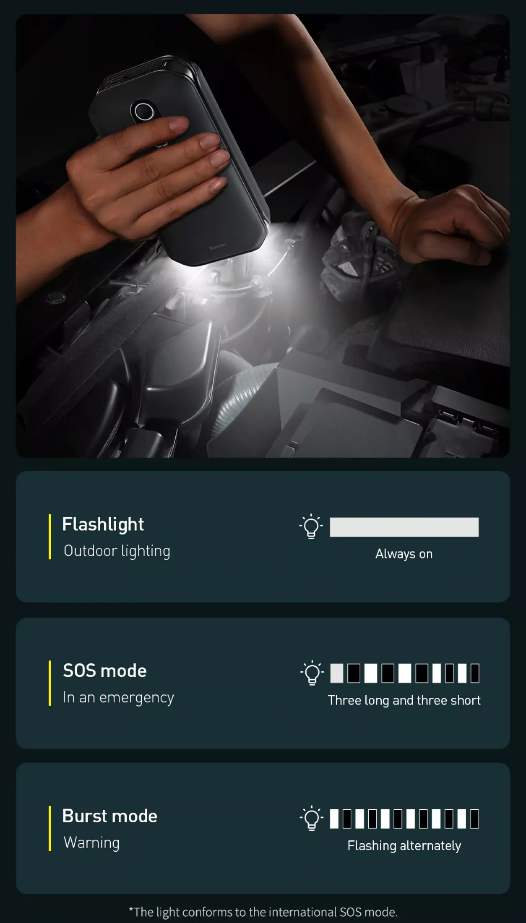Click the yellow accent bar beside SOS mode
This screenshot has width=526, height=923.
tap(49, 683)
